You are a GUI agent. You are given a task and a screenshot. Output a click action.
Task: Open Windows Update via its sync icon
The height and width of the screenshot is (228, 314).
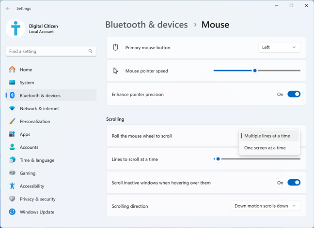(12, 212)
